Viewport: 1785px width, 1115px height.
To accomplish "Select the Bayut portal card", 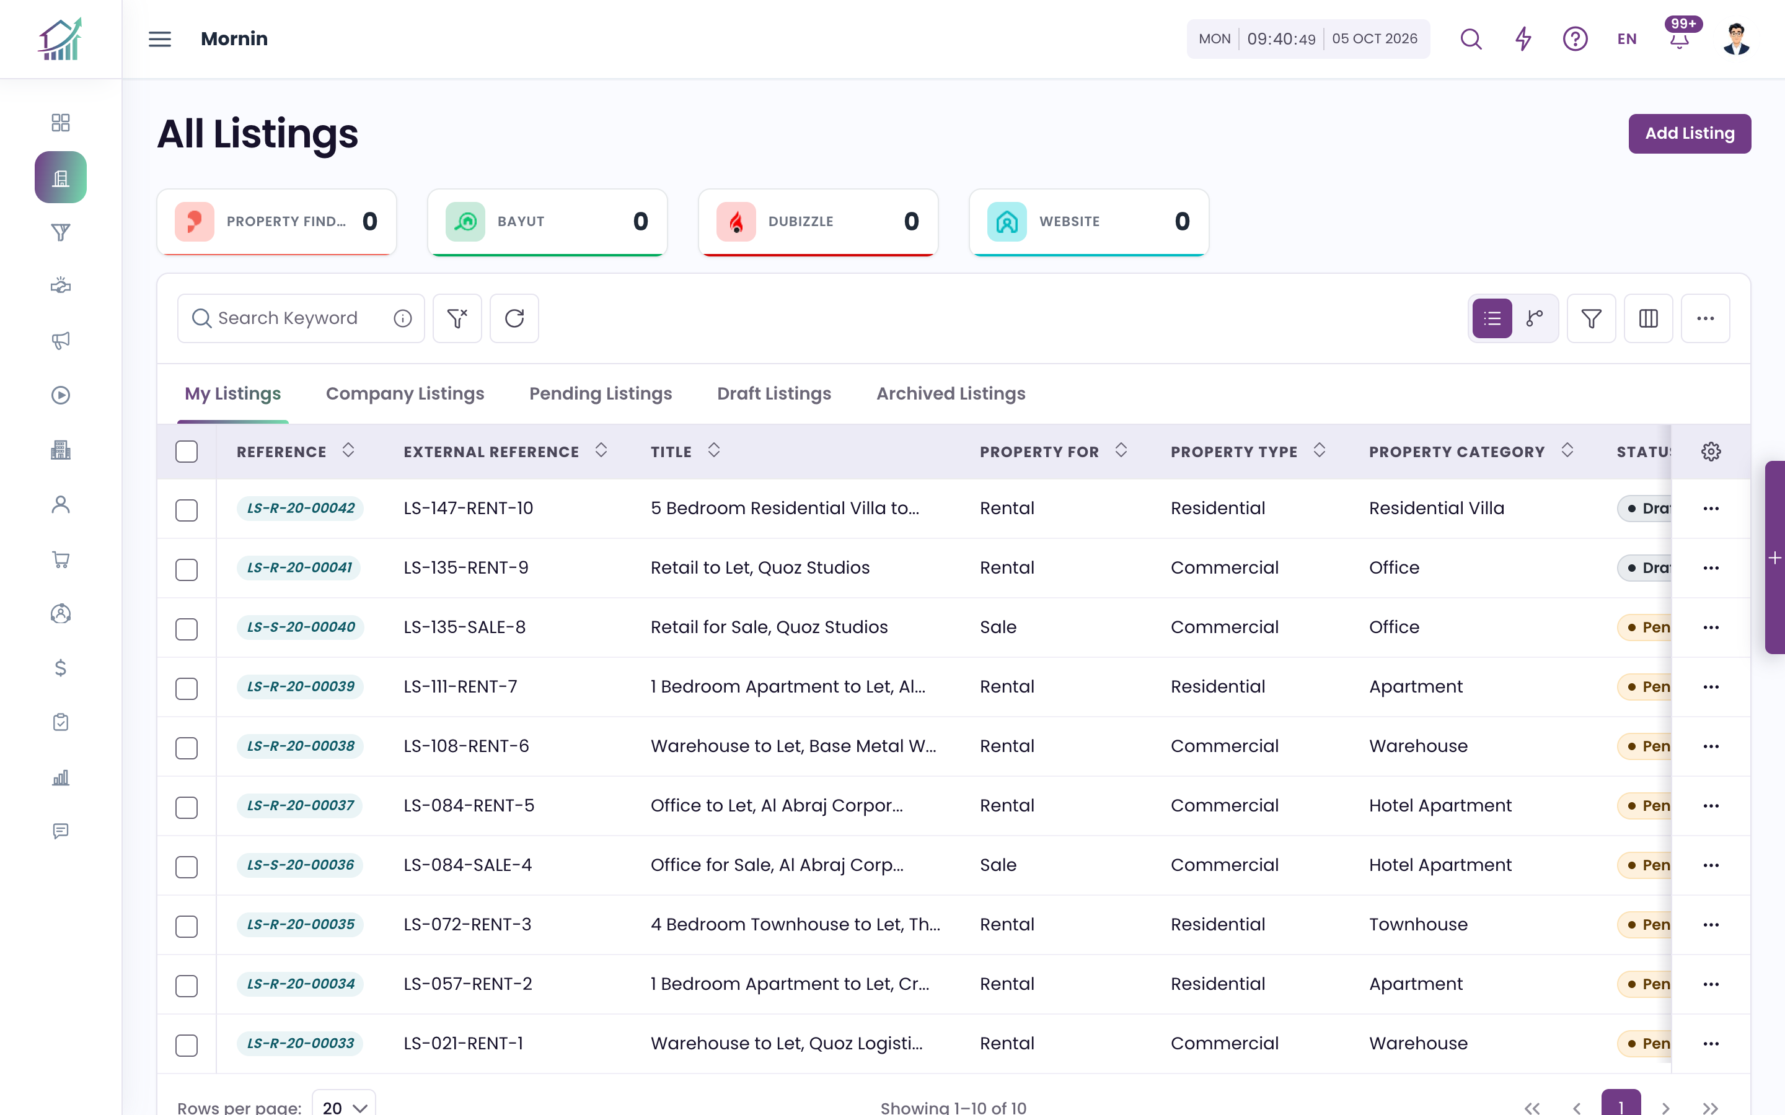I will 547,222.
